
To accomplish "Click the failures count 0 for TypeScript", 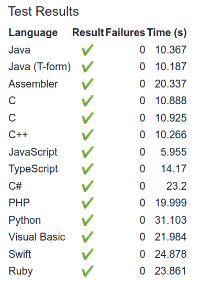I will coord(142,169).
